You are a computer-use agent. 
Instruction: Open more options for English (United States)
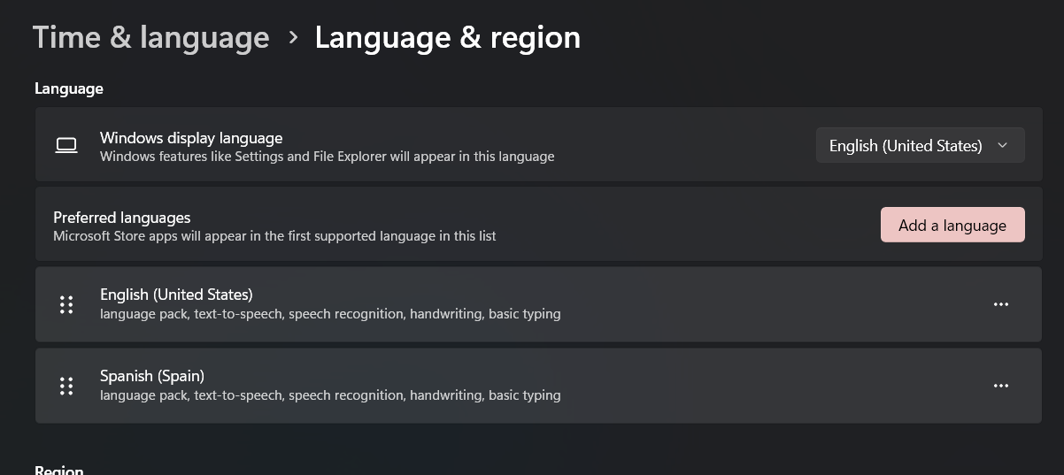coord(1000,304)
